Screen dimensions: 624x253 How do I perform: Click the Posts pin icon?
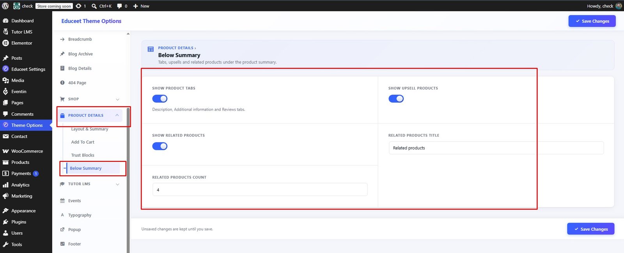tap(5, 58)
